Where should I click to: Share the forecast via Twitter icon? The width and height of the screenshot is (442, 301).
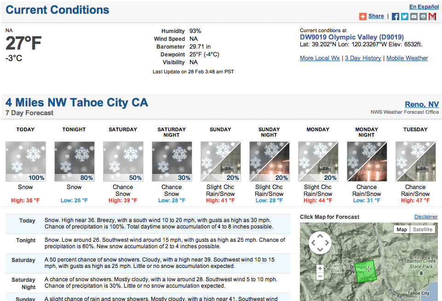[x=405, y=17]
